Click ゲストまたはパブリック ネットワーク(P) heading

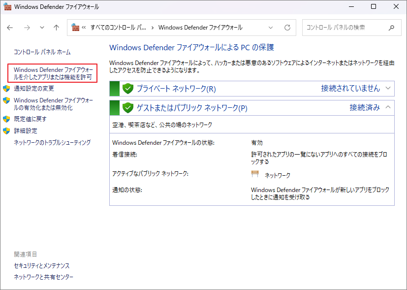click(192, 107)
